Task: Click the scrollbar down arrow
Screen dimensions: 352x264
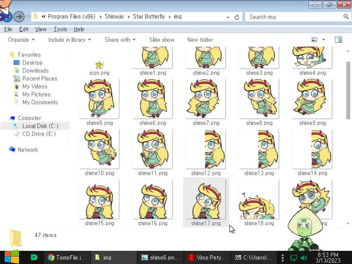Action: [348, 224]
